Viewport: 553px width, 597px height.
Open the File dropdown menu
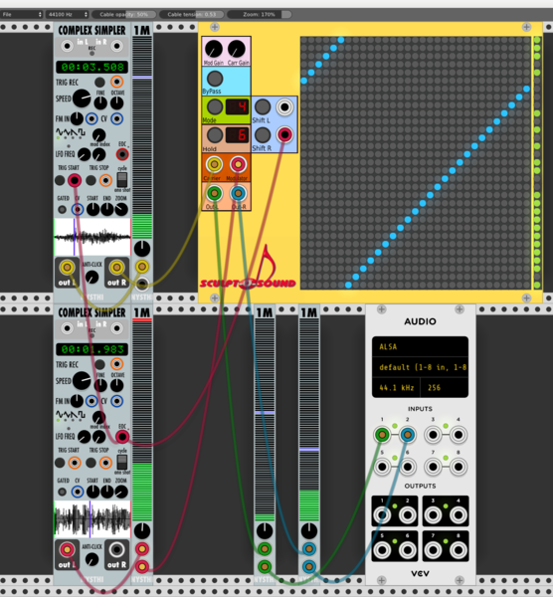21,15
